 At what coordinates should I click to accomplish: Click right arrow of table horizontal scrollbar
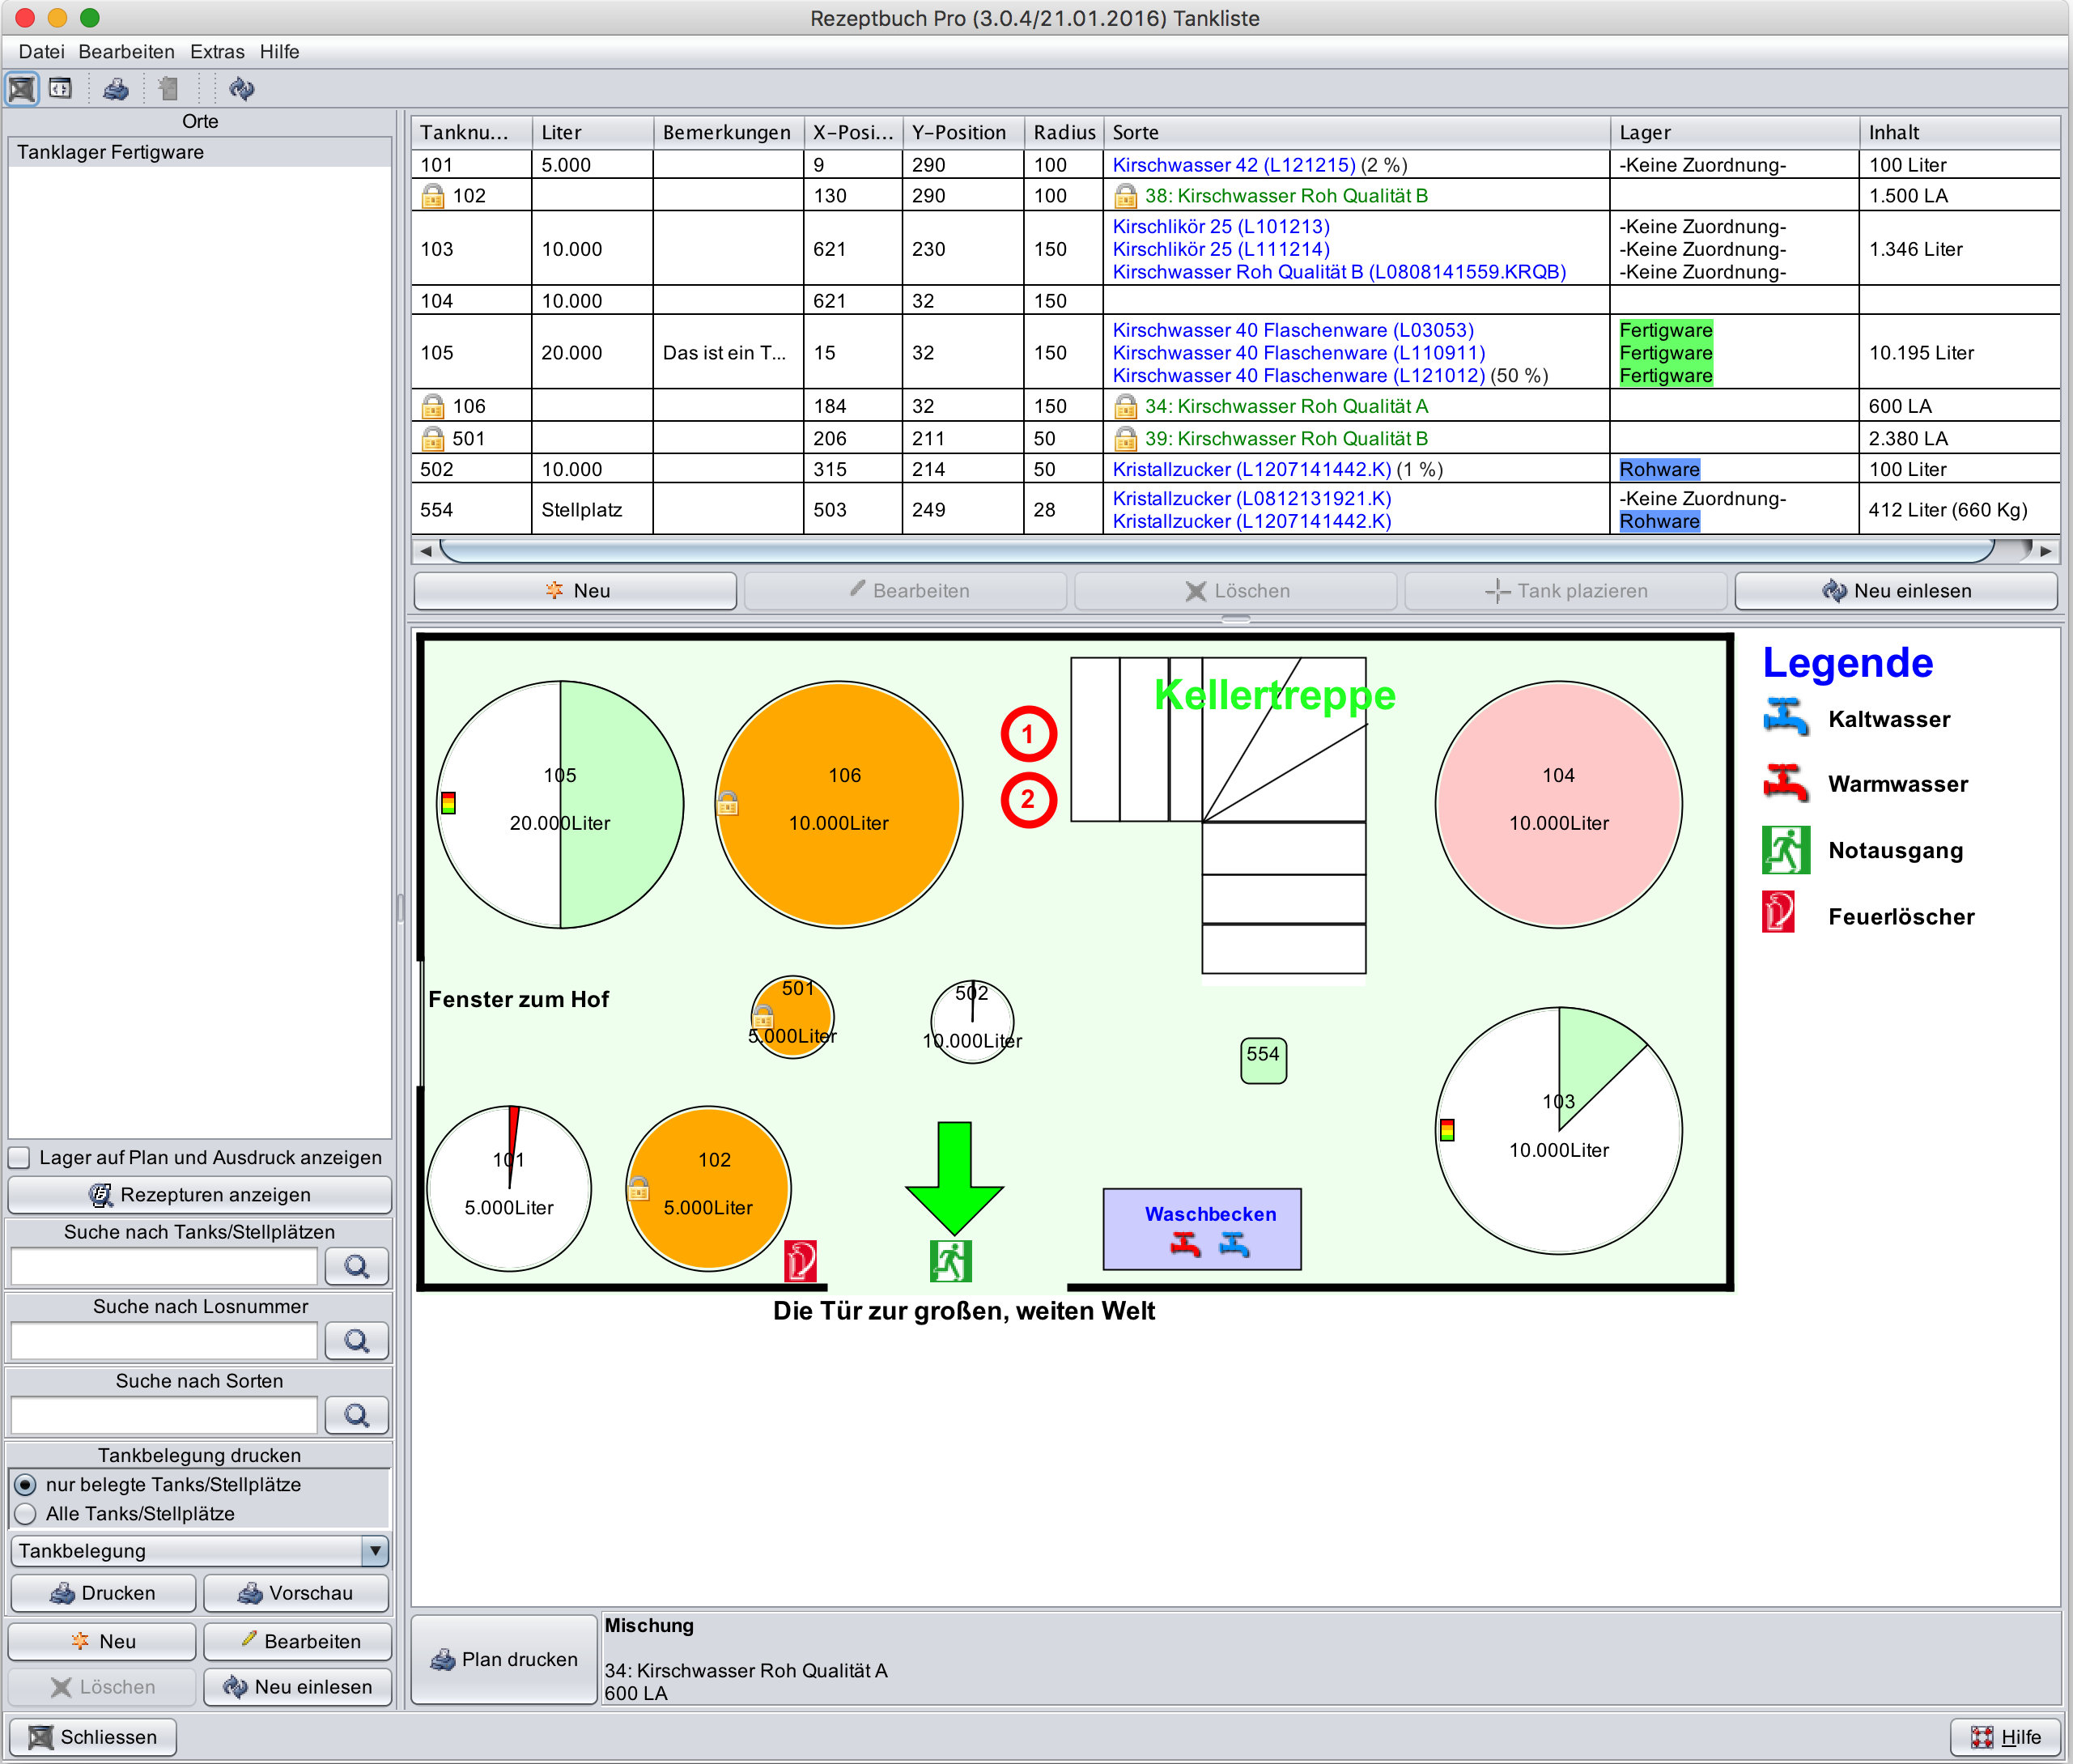[x=2046, y=551]
